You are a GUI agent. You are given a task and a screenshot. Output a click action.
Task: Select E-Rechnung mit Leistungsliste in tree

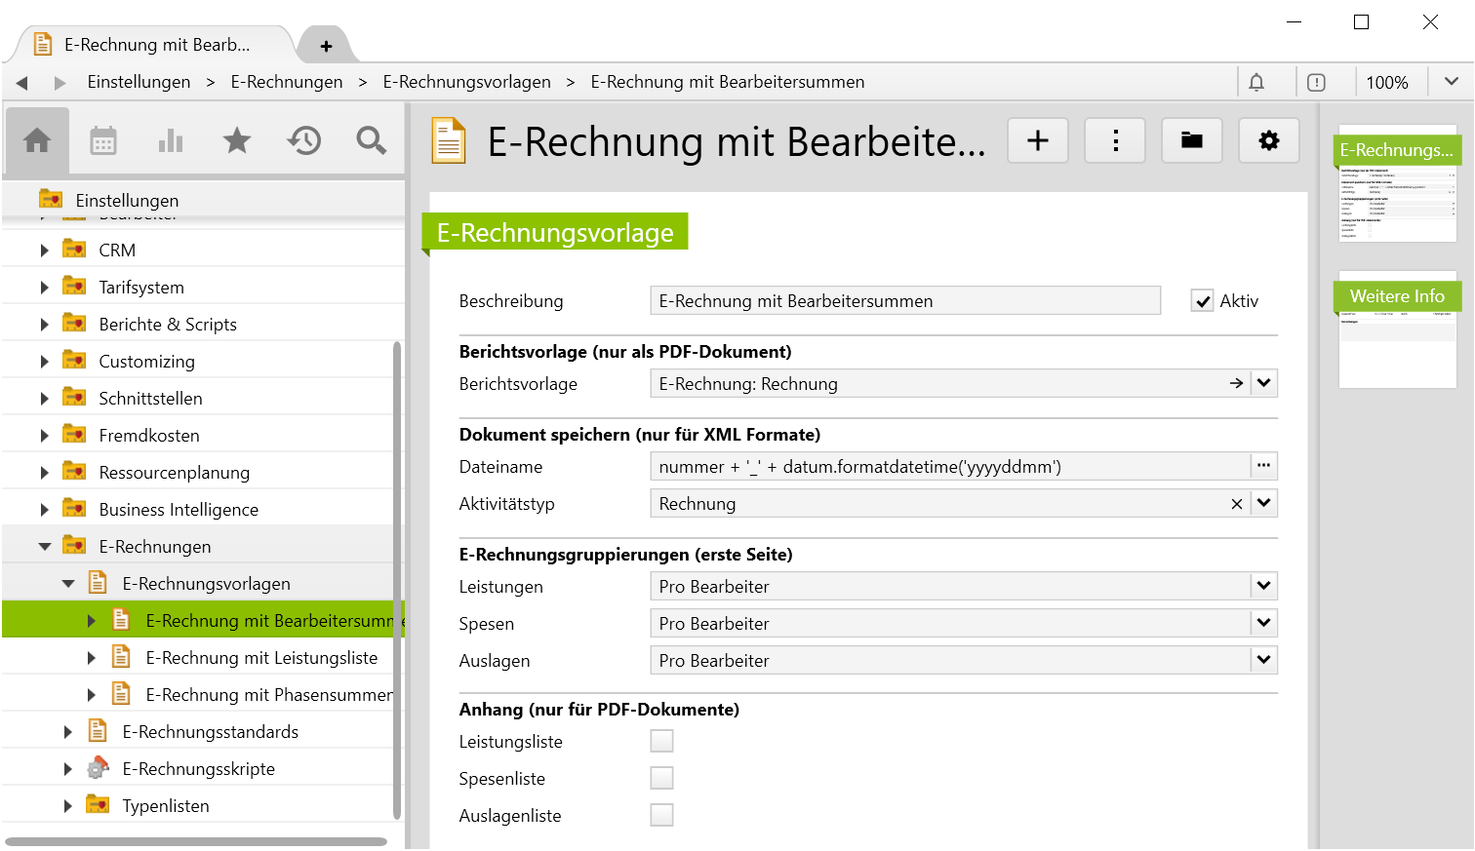click(261, 658)
